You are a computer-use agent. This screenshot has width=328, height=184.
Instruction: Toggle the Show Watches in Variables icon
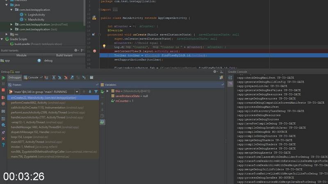coord(102,122)
